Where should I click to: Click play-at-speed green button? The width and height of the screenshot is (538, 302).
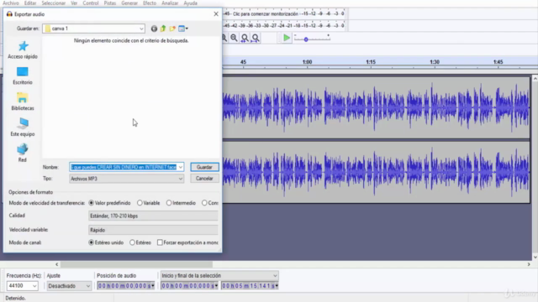point(287,38)
